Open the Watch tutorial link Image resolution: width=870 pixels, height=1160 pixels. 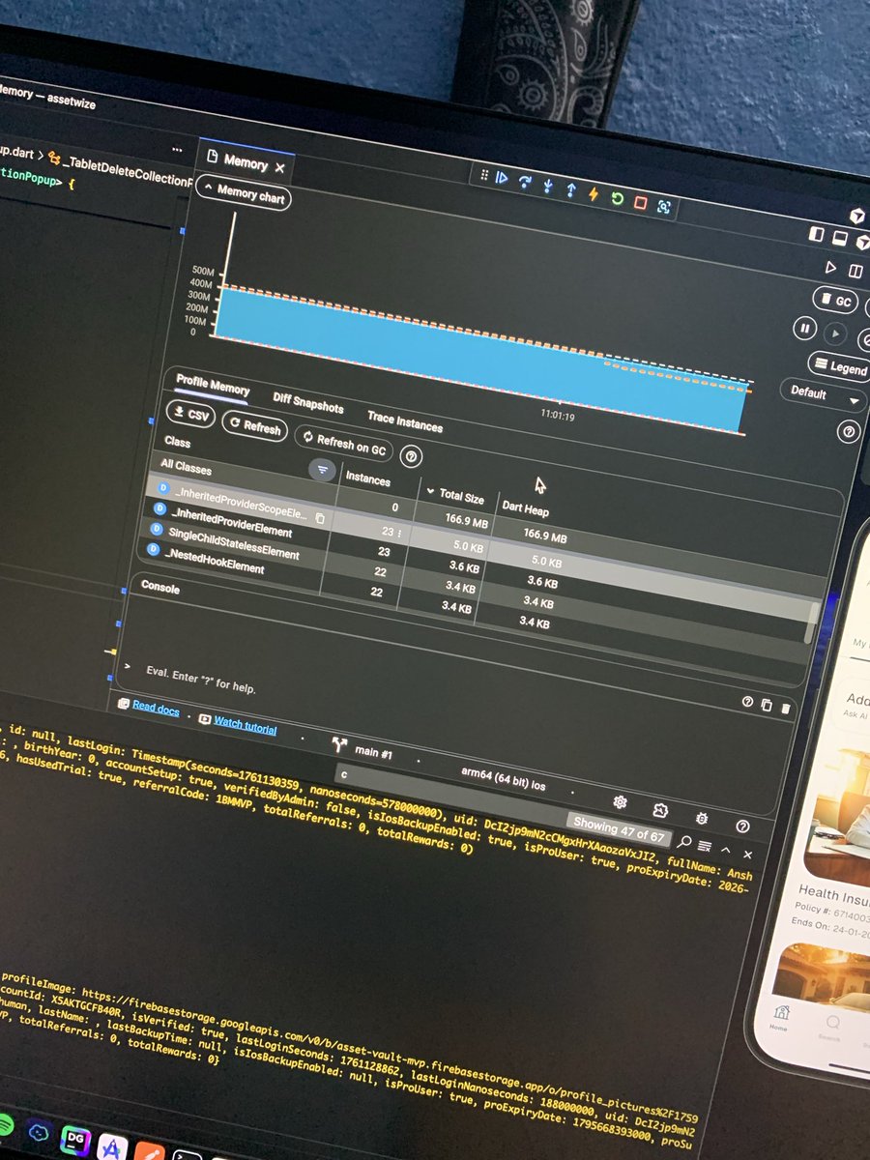coord(245,723)
